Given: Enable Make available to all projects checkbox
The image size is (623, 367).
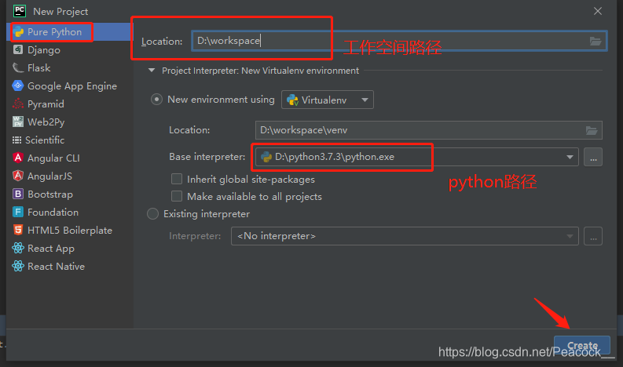Looking at the screenshot, I should [x=177, y=196].
